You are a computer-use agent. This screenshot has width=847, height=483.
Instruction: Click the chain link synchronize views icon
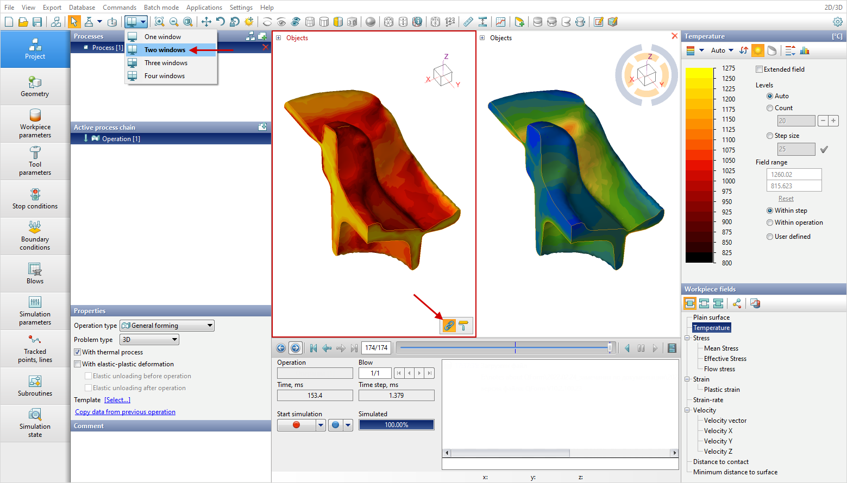pyautogui.click(x=449, y=326)
